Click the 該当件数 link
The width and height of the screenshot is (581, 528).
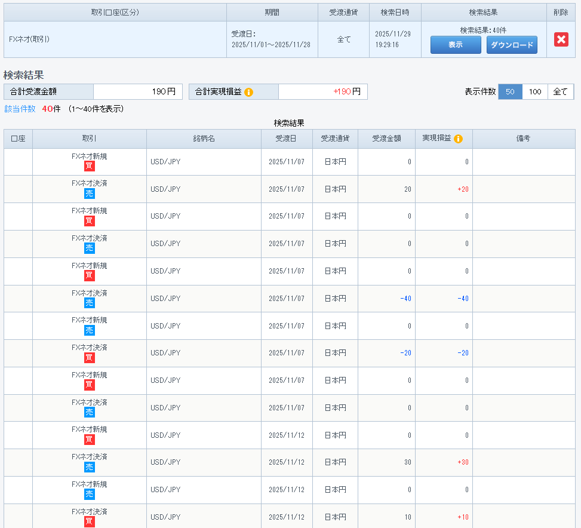(20, 109)
